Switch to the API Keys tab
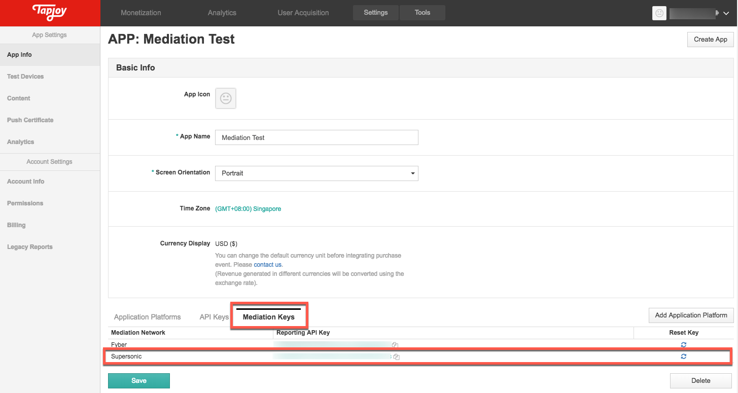Image resolution: width=738 pixels, height=393 pixels. click(x=214, y=317)
